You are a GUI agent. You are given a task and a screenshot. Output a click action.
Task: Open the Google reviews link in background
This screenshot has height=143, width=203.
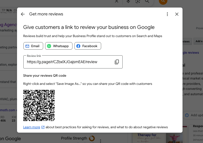tap(191, 52)
